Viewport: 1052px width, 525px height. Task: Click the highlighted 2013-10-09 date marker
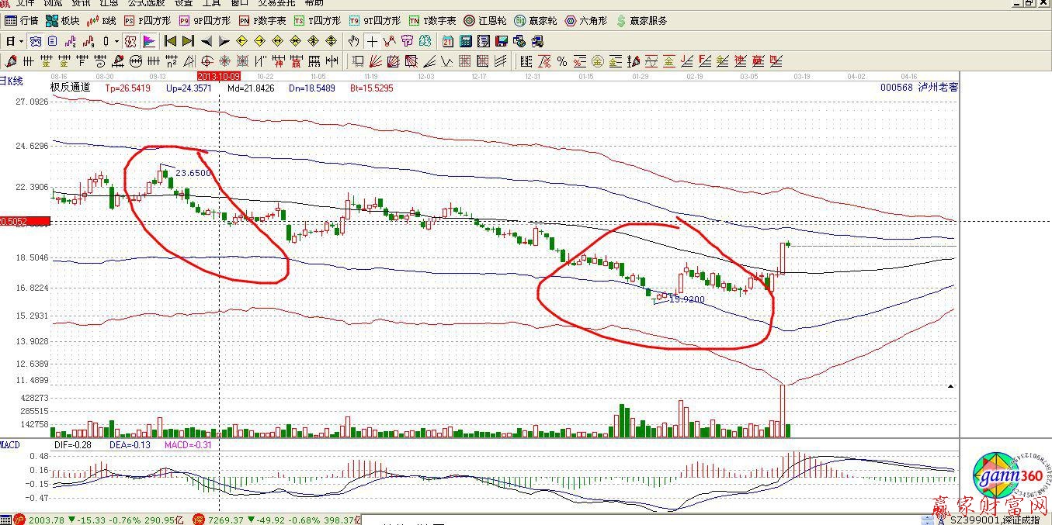pyautogui.click(x=219, y=77)
